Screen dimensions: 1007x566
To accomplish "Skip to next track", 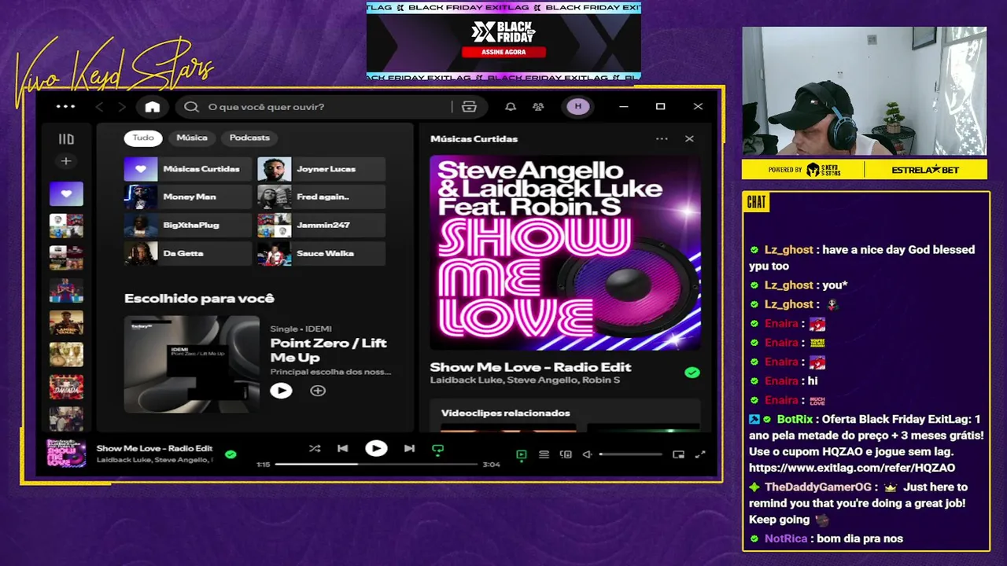I will (409, 449).
